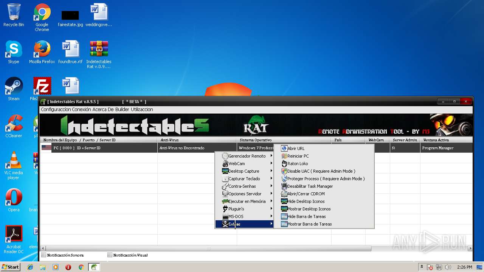This screenshot has width=484, height=272.
Task: Select the Google Chrome desktop shortcut
Action: coord(42,17)
